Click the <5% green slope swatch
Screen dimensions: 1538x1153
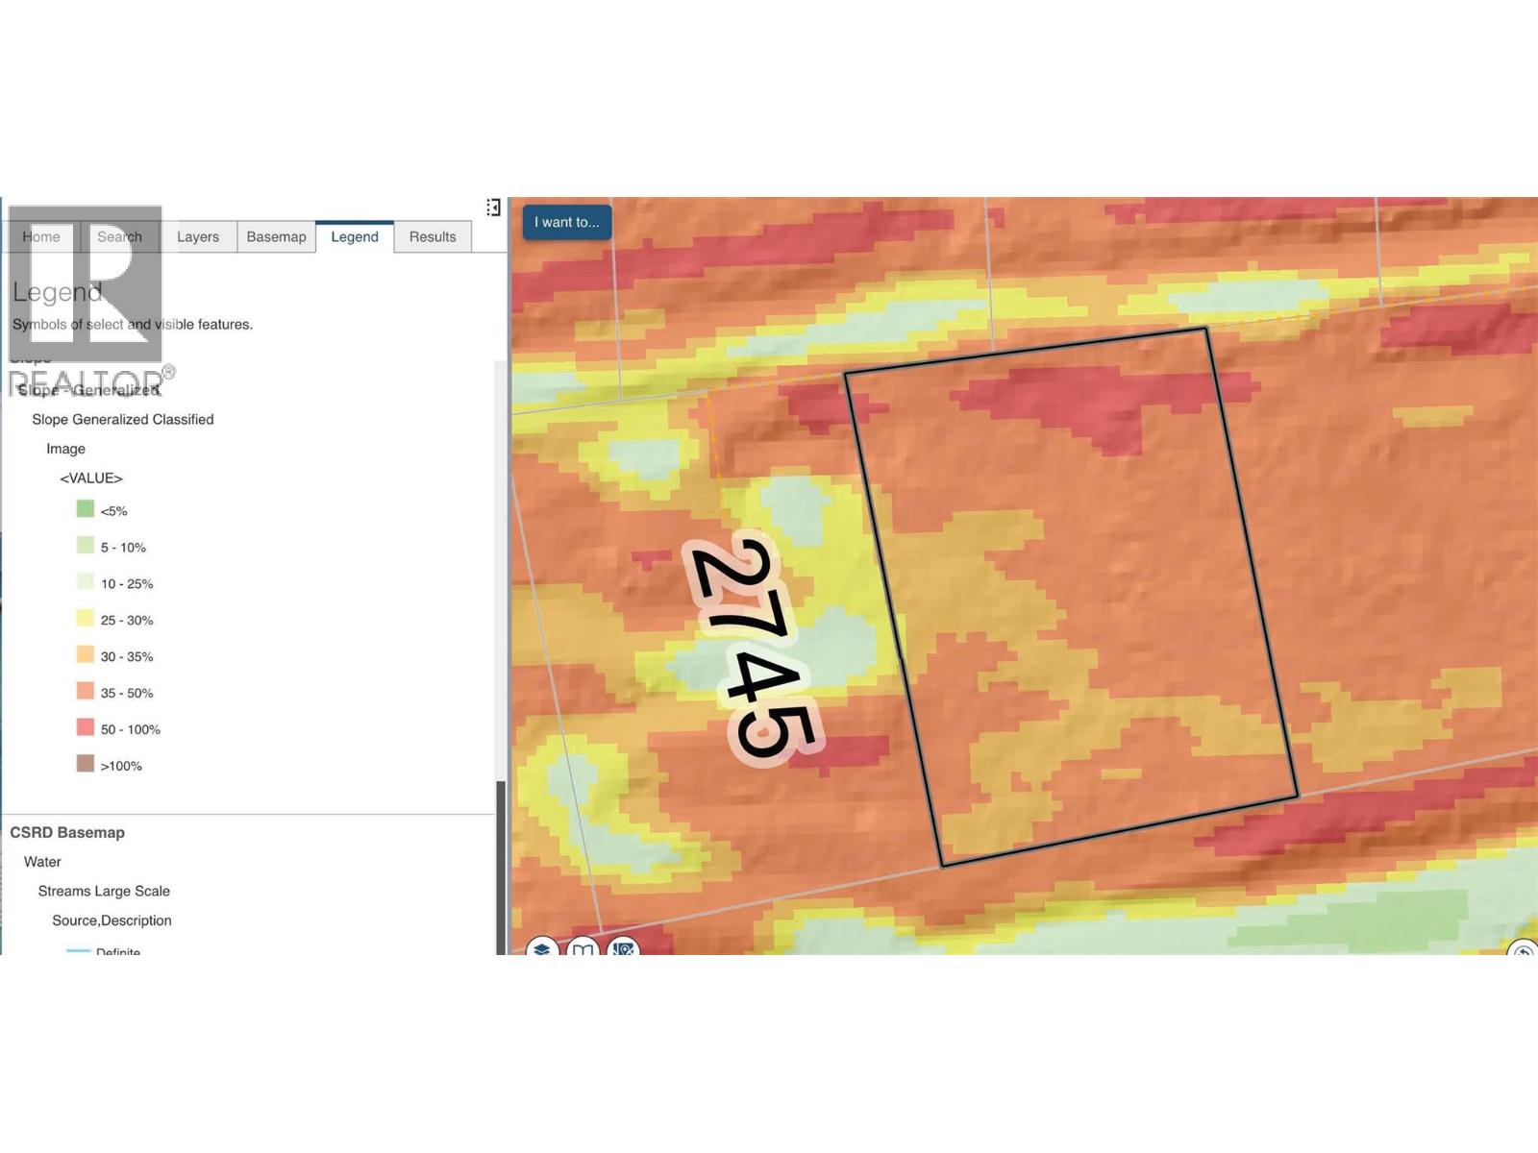[x=86, y=509]
